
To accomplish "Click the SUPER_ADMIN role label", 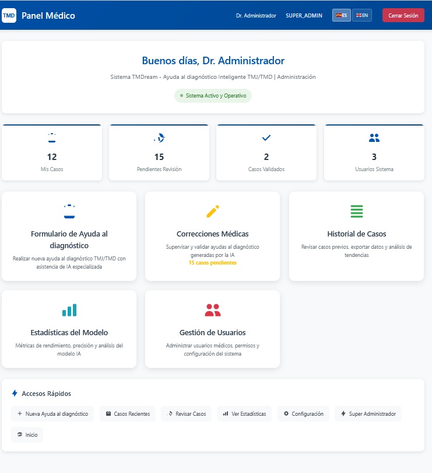I will coord(304,15).
